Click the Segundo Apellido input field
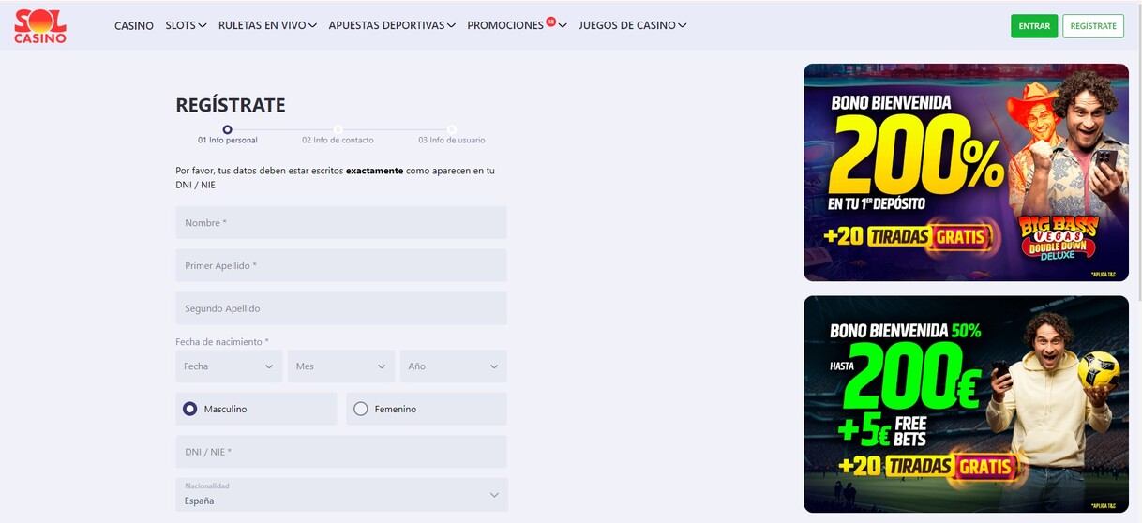Screen dimensions: 1142x523 coord(341,308)
